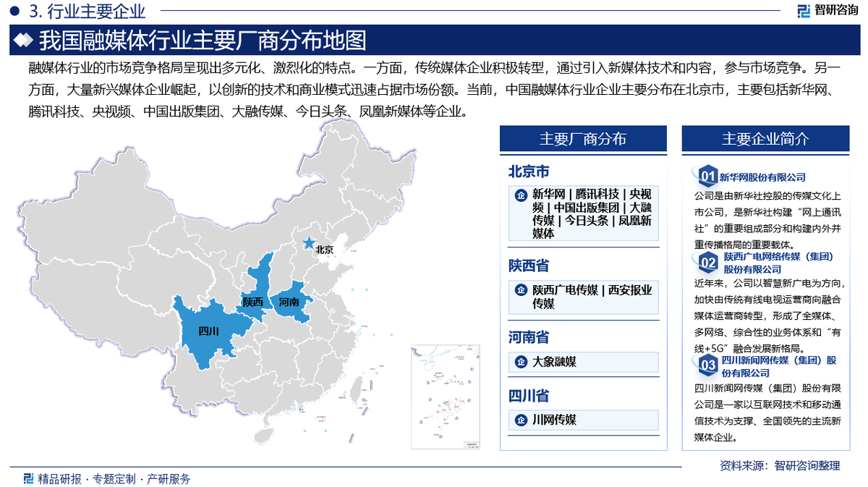Viewport: 868px width, 487px height.
Task: Select the blue 03 title 四川新闻网传媒（集团）股份有限公司
Action: coord(779,367)
